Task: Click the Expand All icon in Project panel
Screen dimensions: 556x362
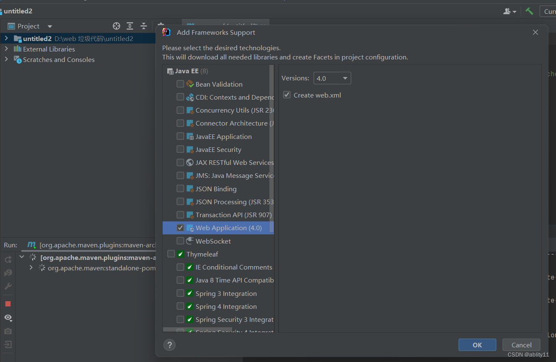Action: pyautogui.click(x=130, y=26)
